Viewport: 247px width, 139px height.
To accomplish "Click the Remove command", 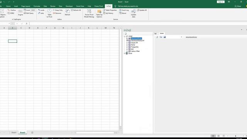I will (x=57, y=13).
